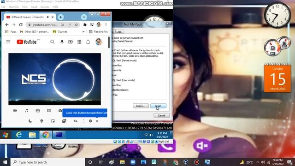The height and width of the screenshot is (166, 295).
Task: Open the Apps bookmark shortcut
Action: (x=11, y=32)
